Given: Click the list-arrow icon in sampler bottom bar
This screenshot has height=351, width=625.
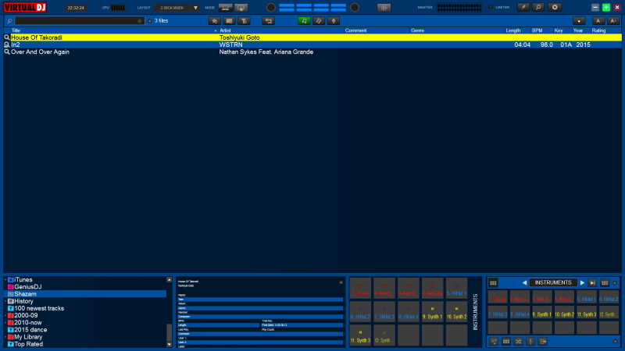Looking at the screenshot, I should [x=543, y=342].
